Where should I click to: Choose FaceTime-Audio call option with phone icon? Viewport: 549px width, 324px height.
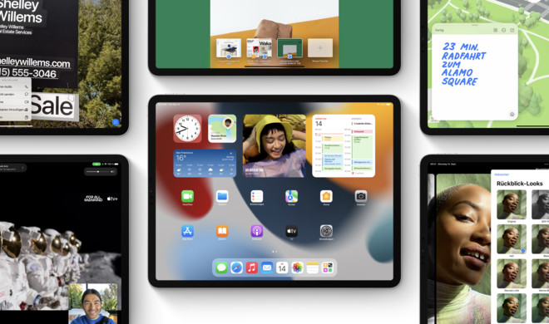[x=15, y=86]
